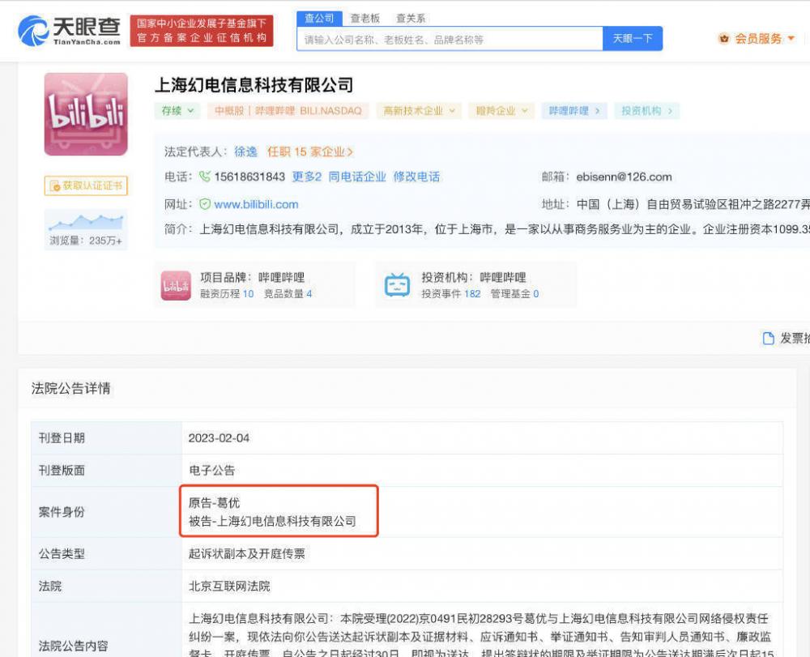
Task: Click the bilibili company logo thumbnail
Action: [85, 113]
